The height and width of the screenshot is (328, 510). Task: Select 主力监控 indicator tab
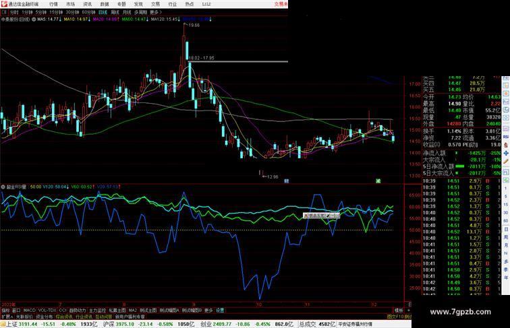pyautogui.click(x=97, y=310)
